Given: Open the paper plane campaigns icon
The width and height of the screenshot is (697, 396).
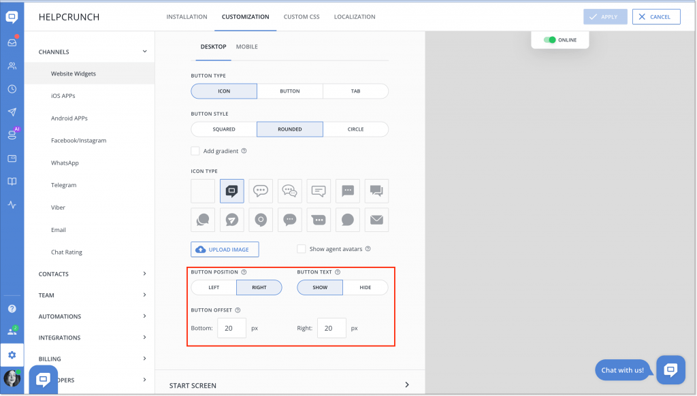Looking at the screenshot, I should [12, 112].
